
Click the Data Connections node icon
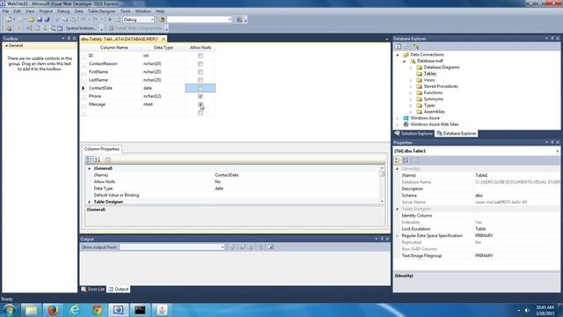click(406, 55)
